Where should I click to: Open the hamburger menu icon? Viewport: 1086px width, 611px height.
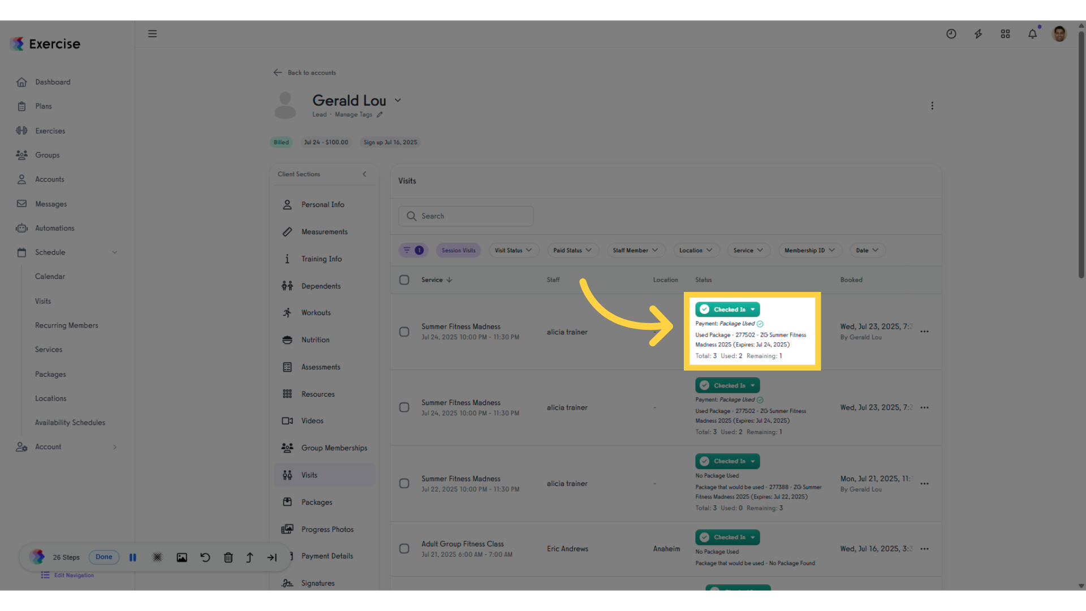click(152, 34)
